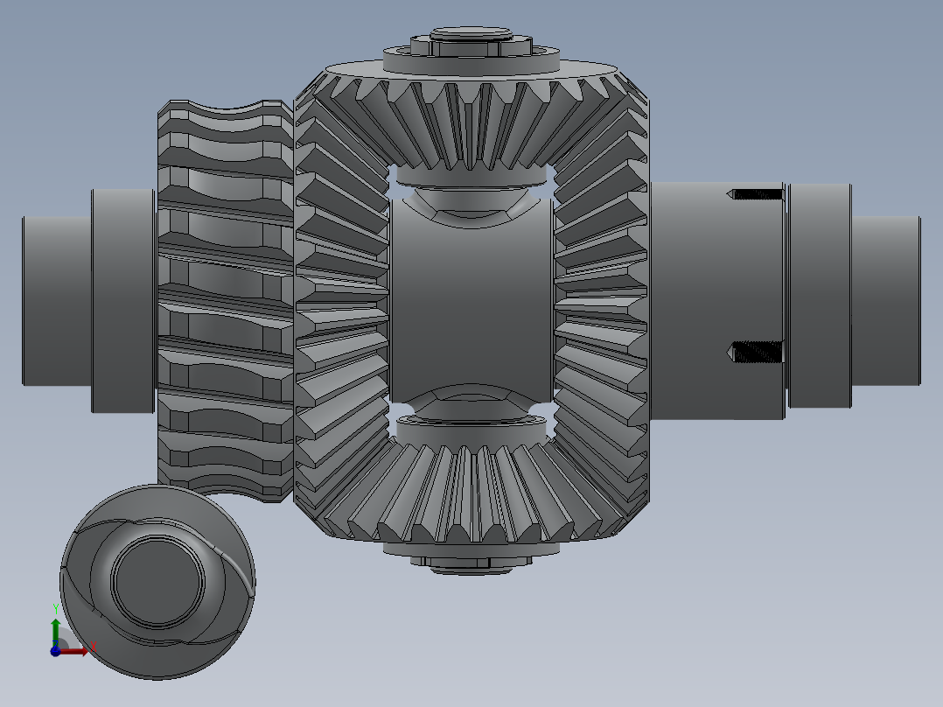The width and height of the screenshot is (943, 707).
Task: Select the right bearing collar near shaft end
Action: click(x=819, y=296)
